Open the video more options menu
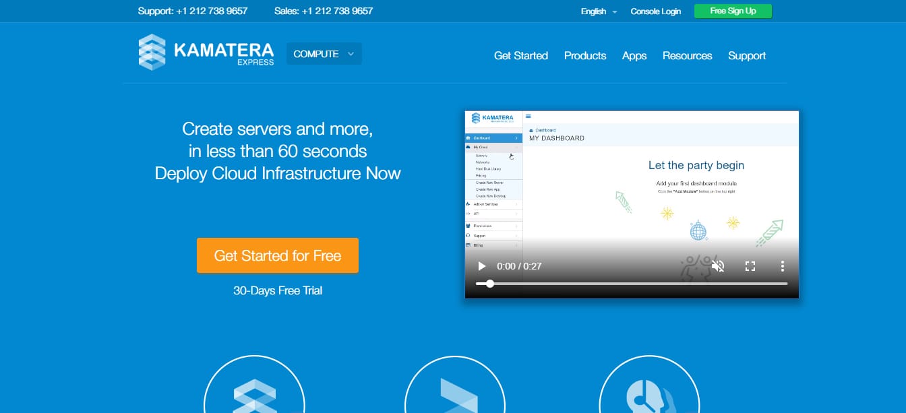Image resolution: width=906 pixels, height=413 pixels. point(782,266)
